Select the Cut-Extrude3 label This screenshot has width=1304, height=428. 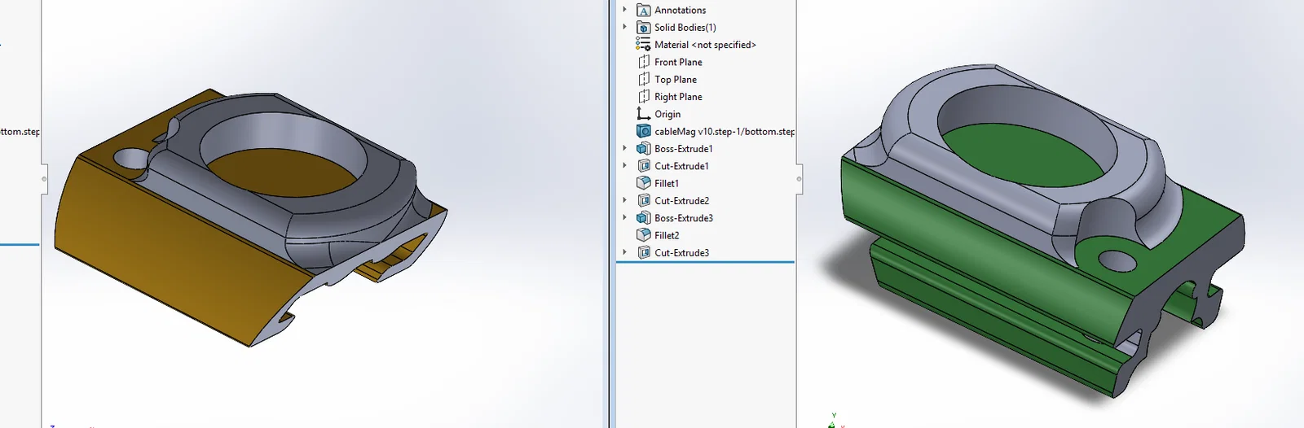pyautogui.click(x=682, y=253)
